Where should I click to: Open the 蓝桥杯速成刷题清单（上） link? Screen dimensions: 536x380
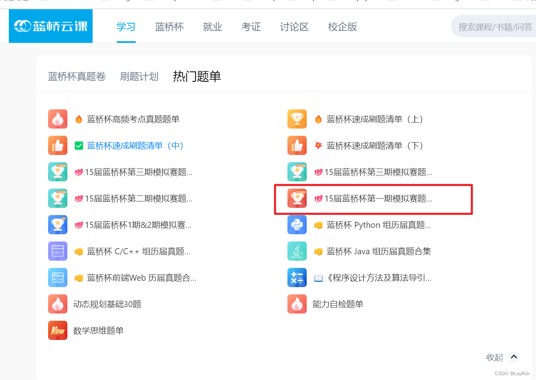pyautogui.click(x=375, y=119)
